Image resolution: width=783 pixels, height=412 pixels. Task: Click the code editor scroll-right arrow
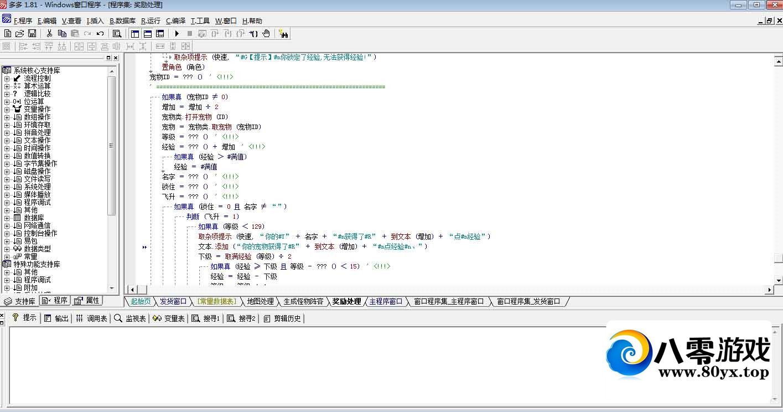(770, 290)
